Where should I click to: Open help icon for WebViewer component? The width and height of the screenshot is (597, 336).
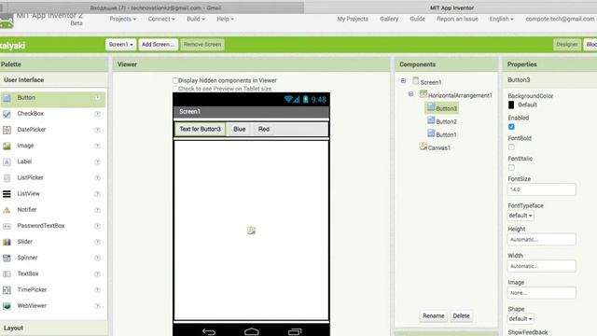pos(97,306)
